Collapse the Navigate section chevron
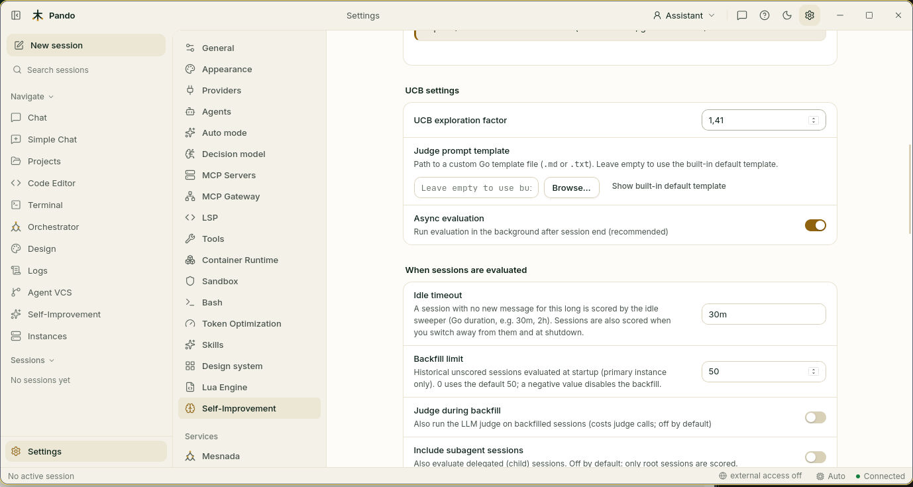Screen dimensions: 913x487 tap(51, 97)
